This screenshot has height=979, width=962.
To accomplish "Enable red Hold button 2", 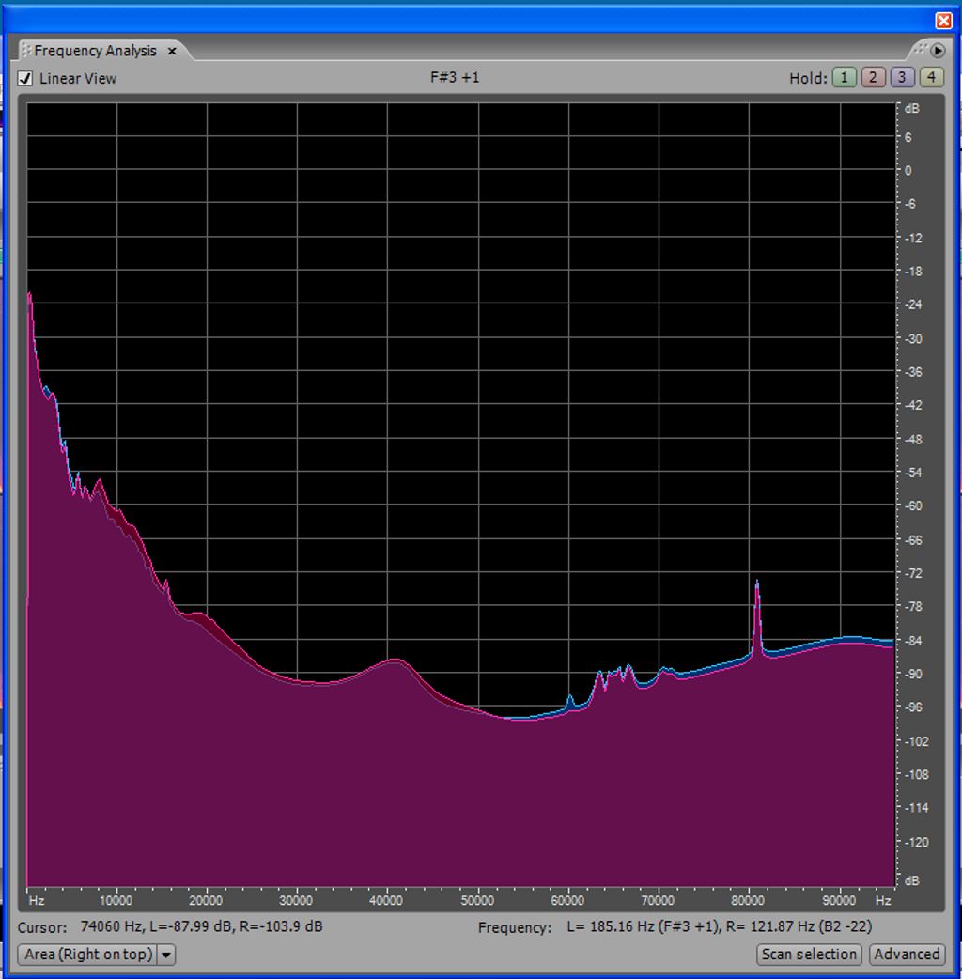I will click(873, 78).
